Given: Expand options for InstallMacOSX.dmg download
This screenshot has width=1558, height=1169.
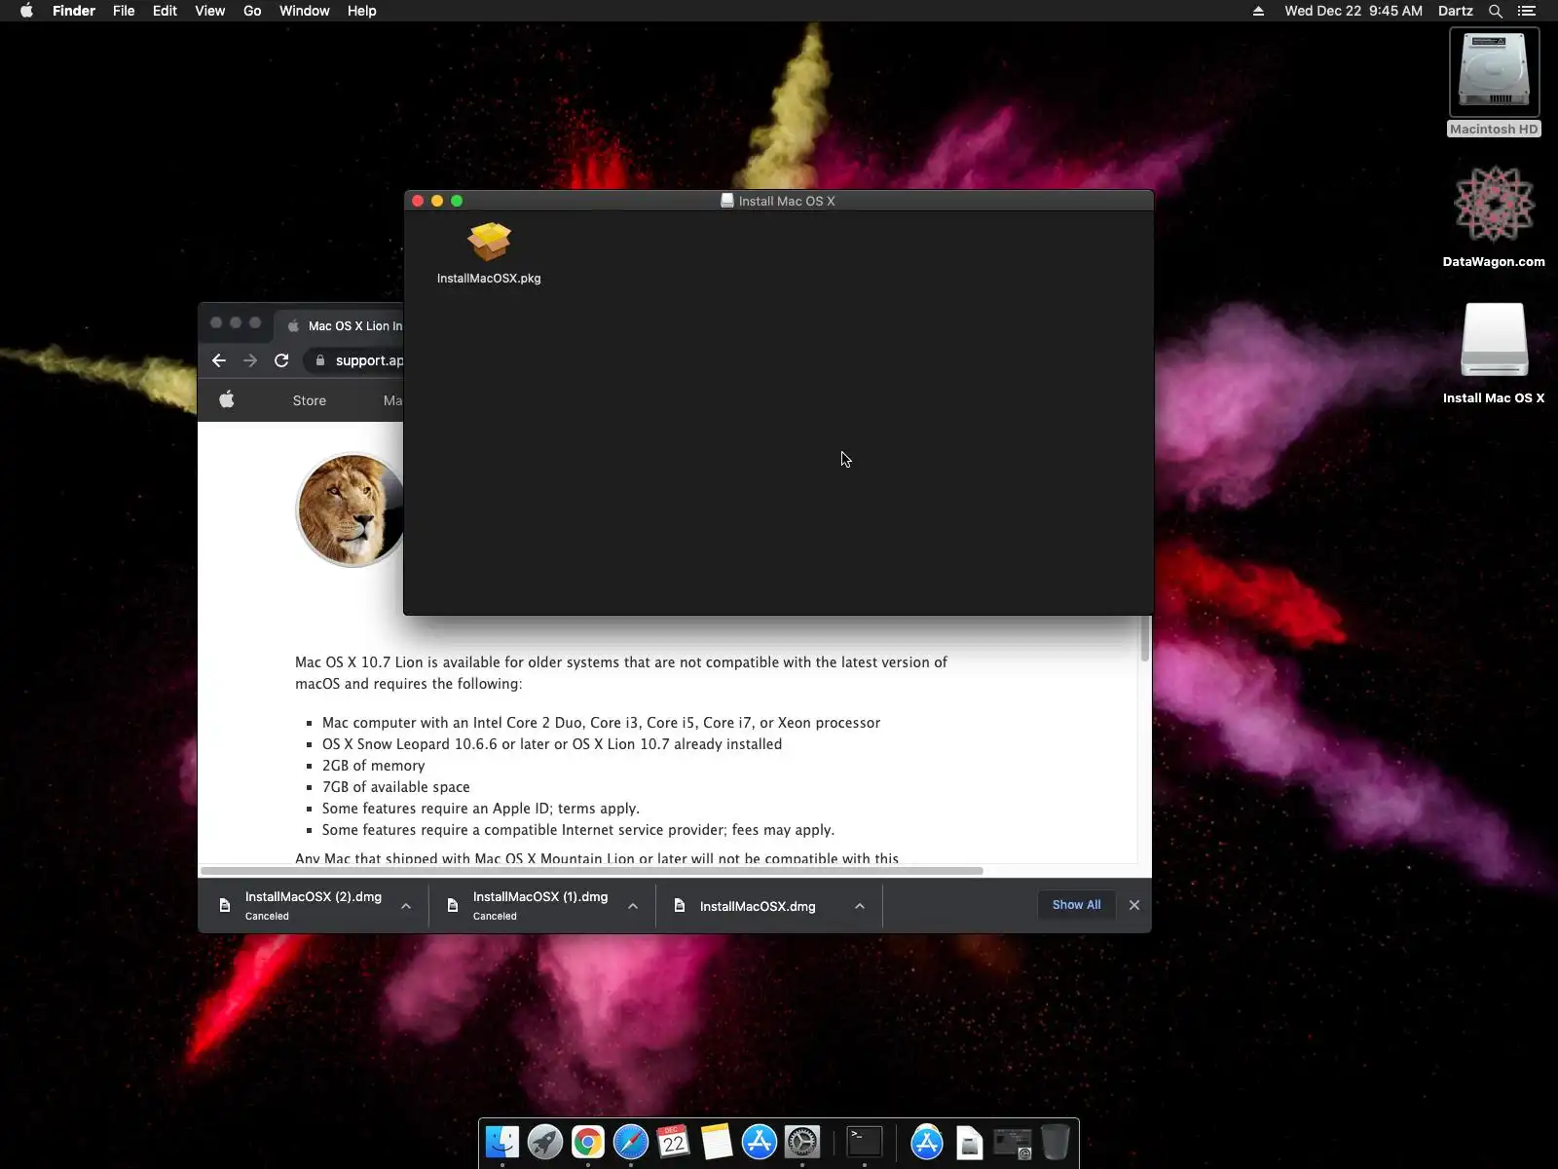Looking at the screenshot, I should click(x=860, y=906).
